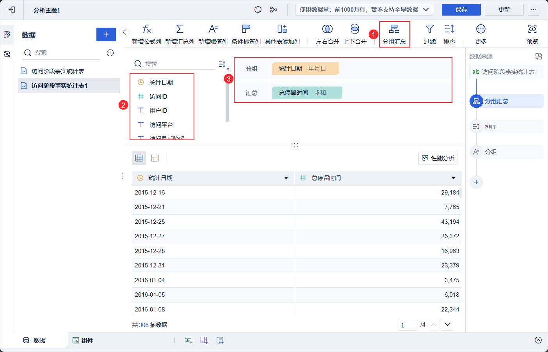Switch to the 数据 bottom tab
Screen dimensions: 548x352
[x=34, y=340]
